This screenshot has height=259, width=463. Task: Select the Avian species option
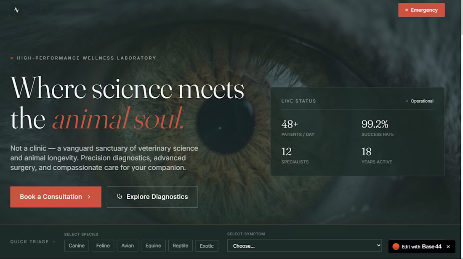pos(128,246)
